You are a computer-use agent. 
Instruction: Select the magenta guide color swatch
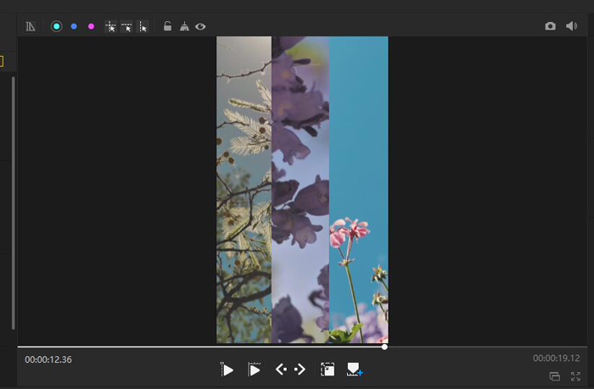coord(91,26)
